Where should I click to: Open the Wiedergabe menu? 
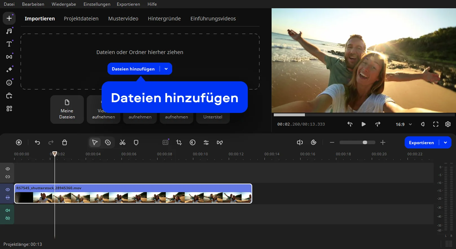(63, 4)
